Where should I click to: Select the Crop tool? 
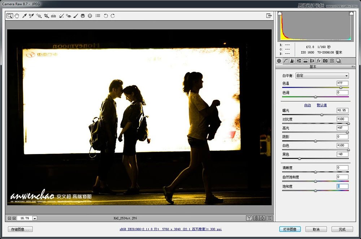click(46, 16)
